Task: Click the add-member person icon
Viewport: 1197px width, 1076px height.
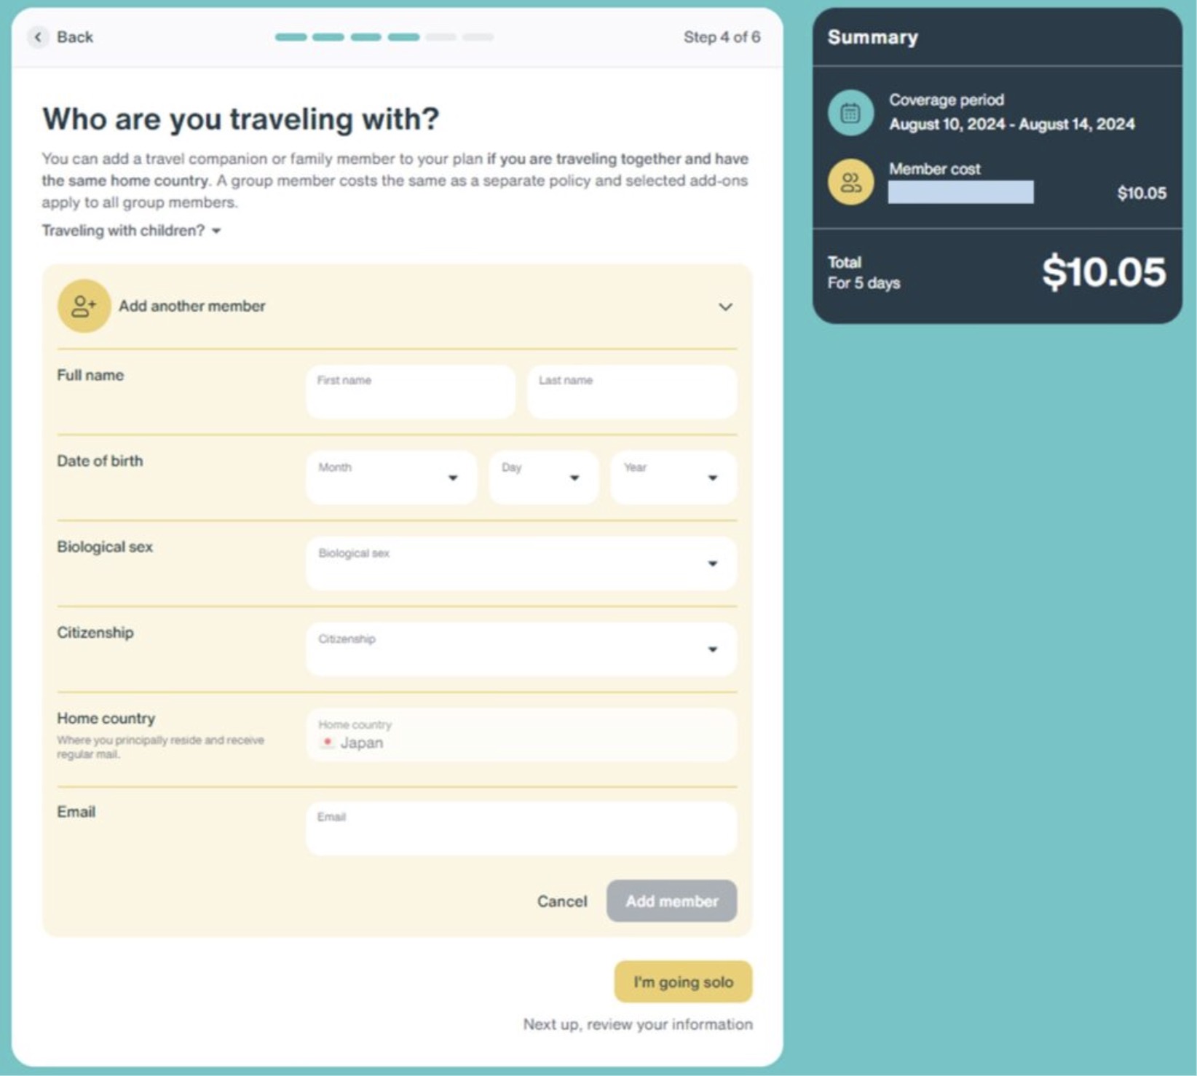Action: [84, 306]
